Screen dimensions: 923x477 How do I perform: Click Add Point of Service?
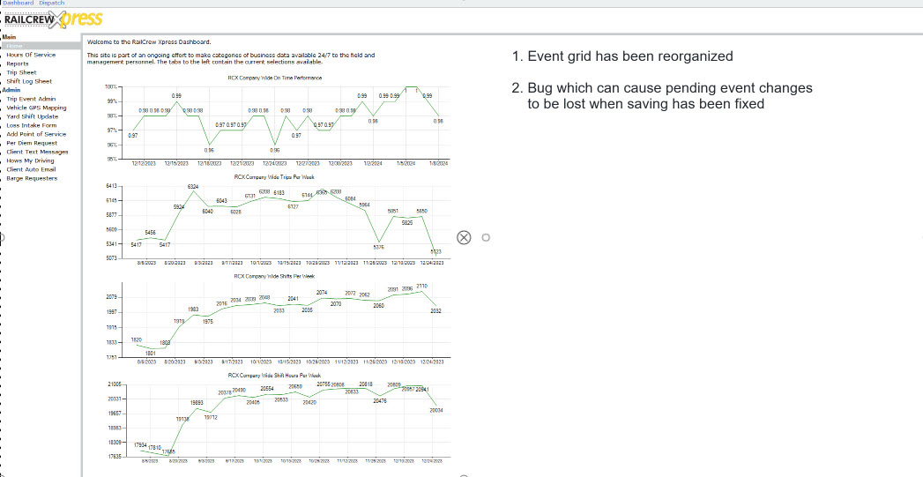pos(36,134)
